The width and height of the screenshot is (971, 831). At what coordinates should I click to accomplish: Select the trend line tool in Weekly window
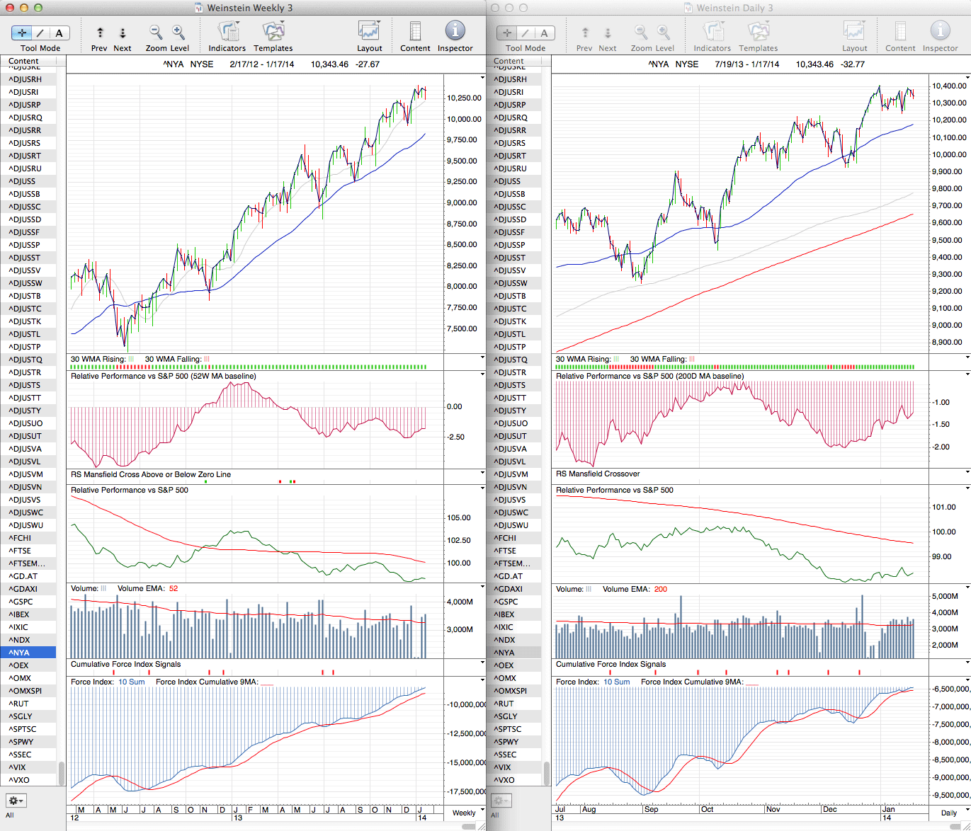pos(40,33)
